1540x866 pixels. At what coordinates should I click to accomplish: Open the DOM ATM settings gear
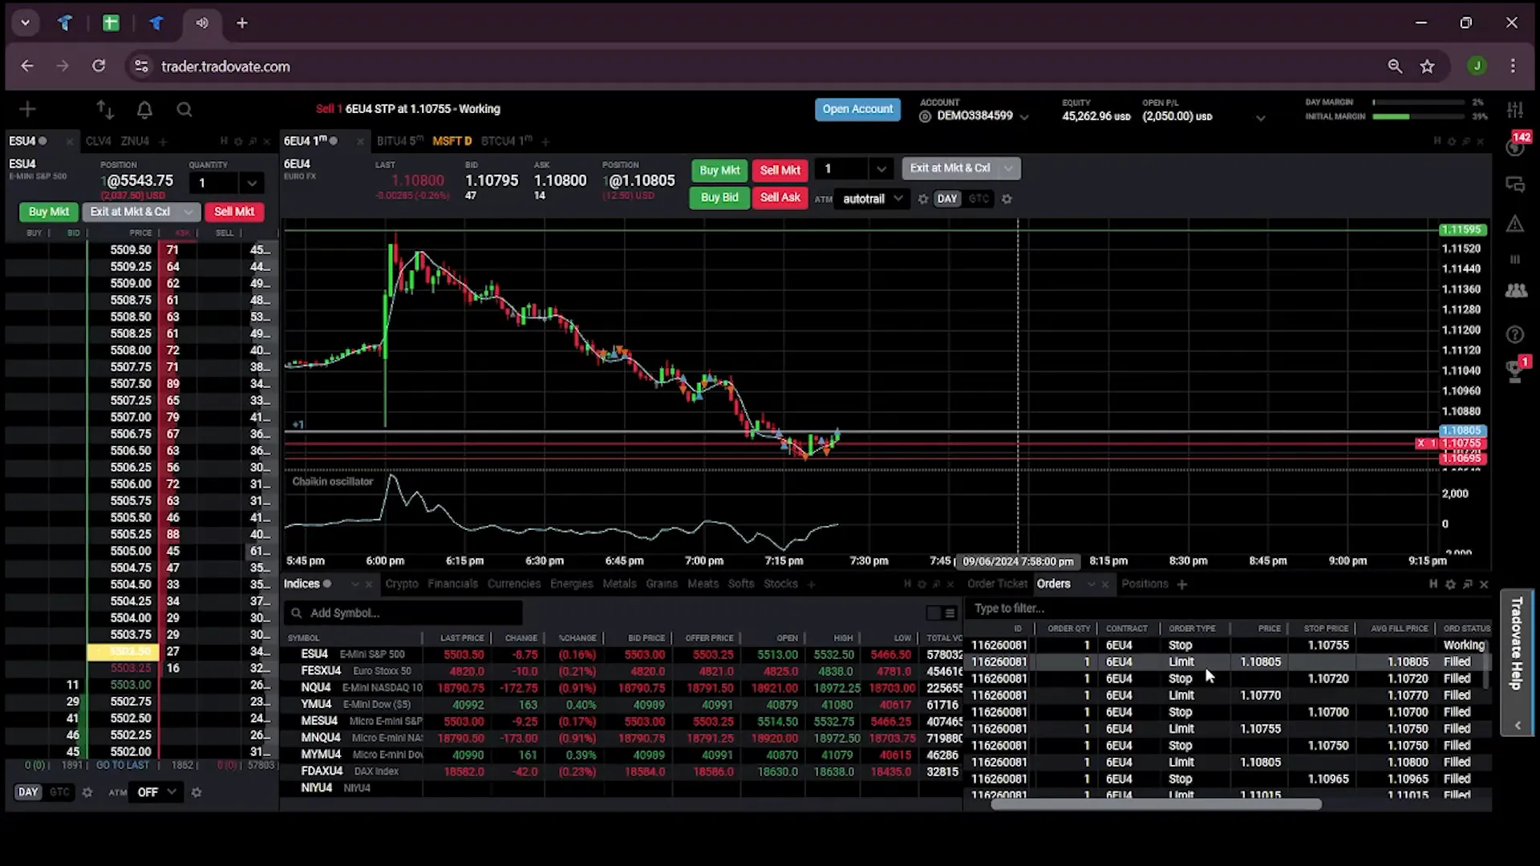[x=196, y=793]
